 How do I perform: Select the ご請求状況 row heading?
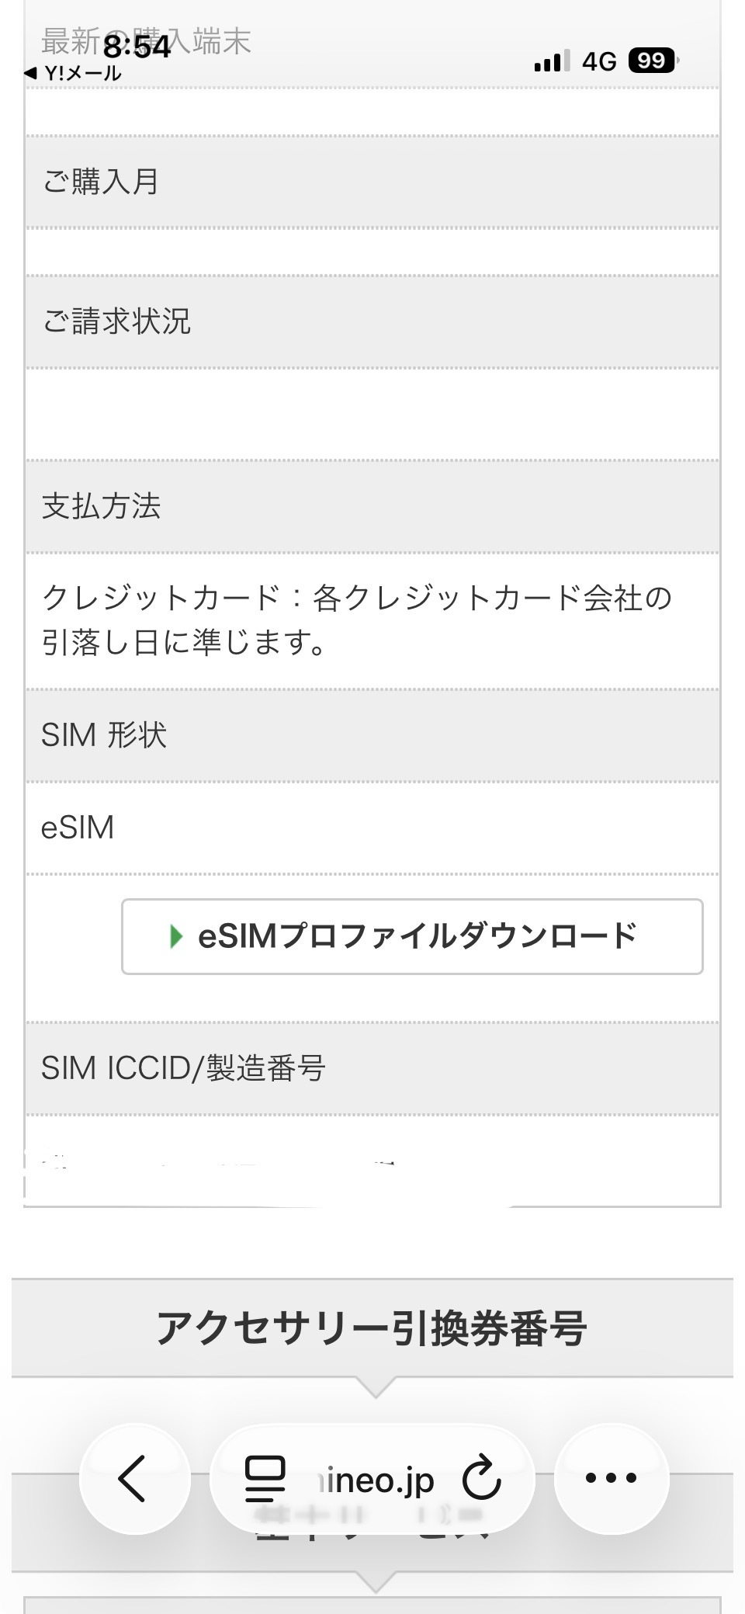[x=116, y=321]
